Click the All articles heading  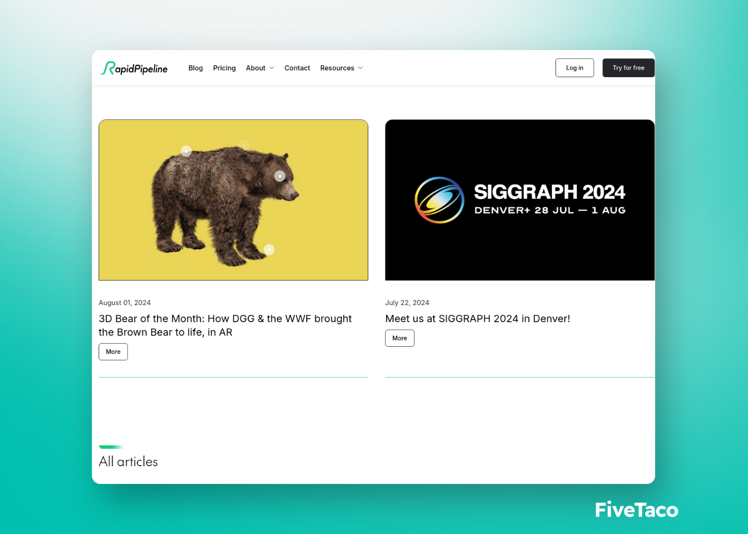(128, 462)
